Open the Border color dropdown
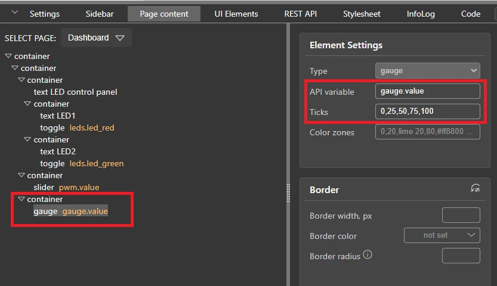Screen dimensions: 497x286 (442, 235)
